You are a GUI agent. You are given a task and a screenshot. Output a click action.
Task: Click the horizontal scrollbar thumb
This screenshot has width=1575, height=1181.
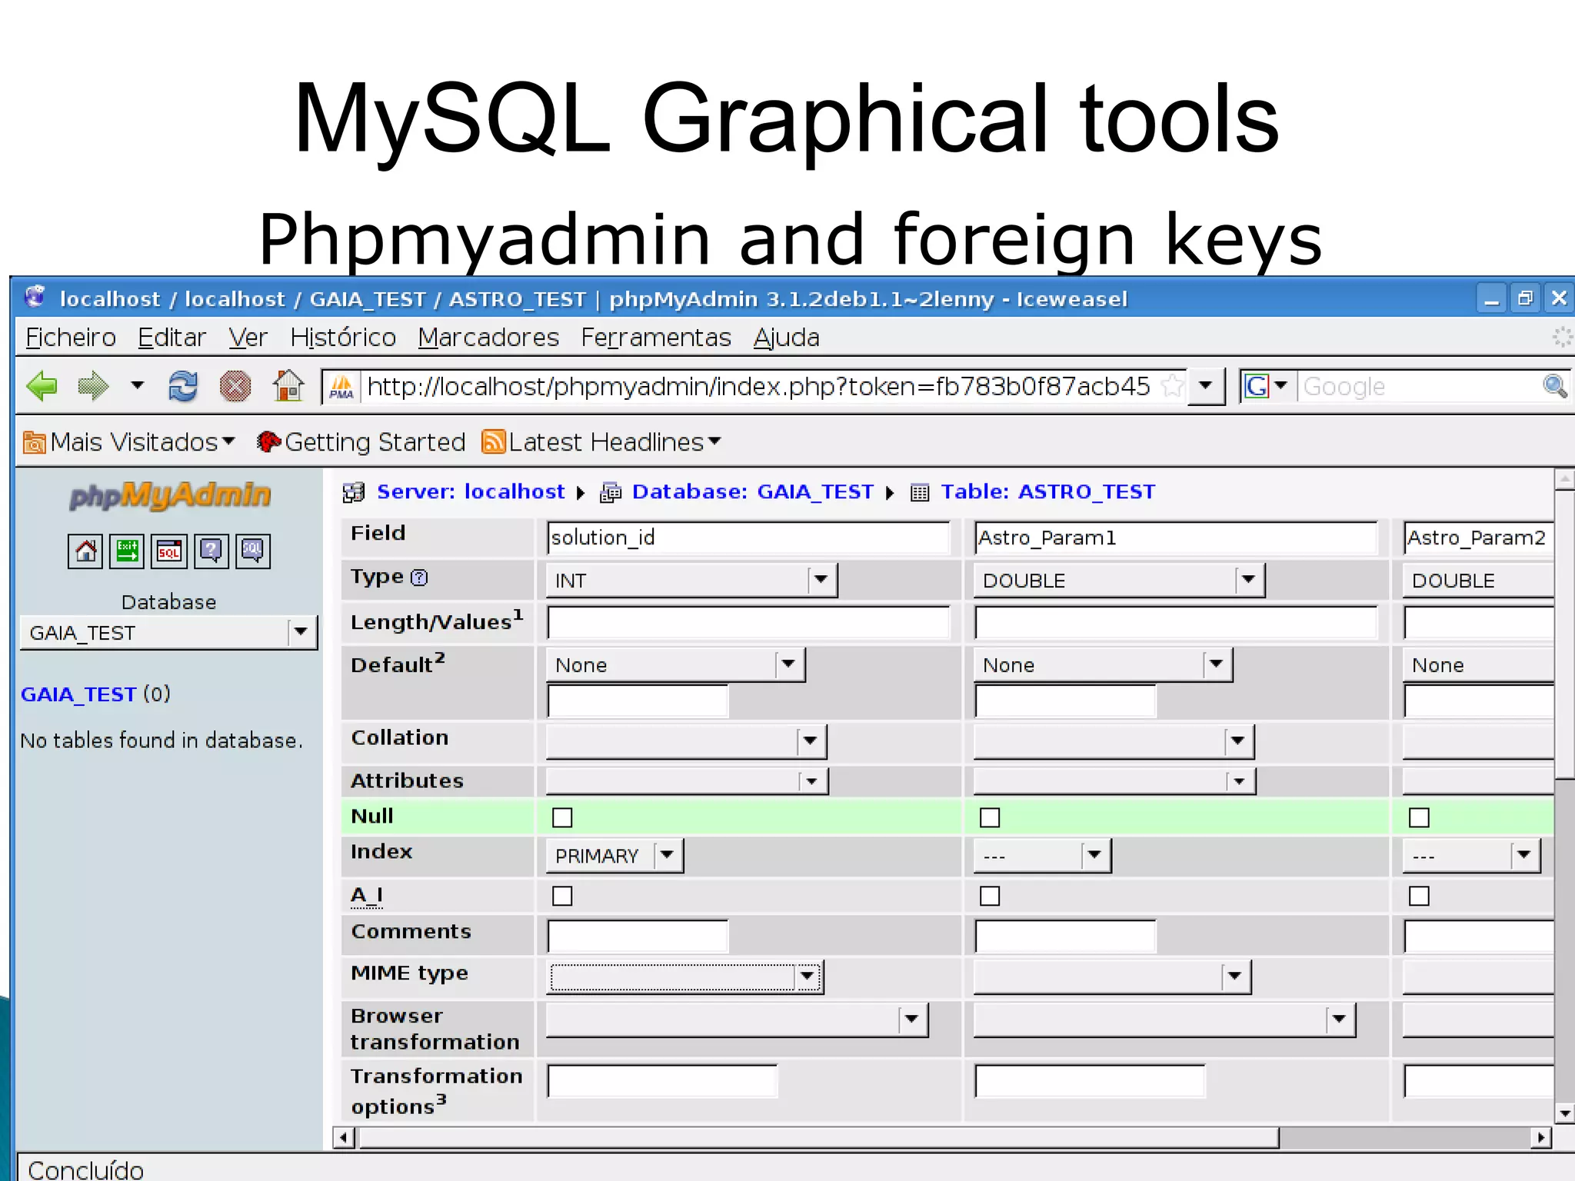[x=818, y=1137]
